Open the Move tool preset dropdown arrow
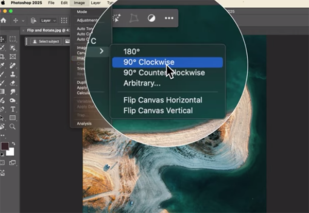 tap(23, 21)
